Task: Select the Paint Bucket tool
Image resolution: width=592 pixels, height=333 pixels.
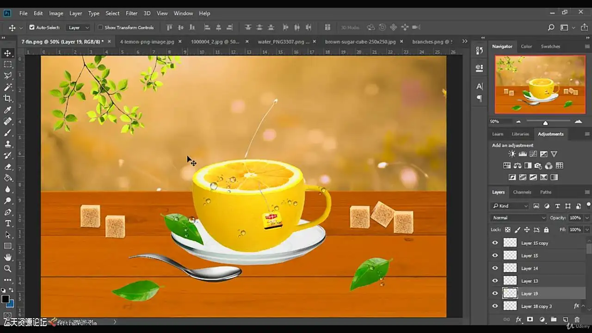Action: tap(8, 178)
